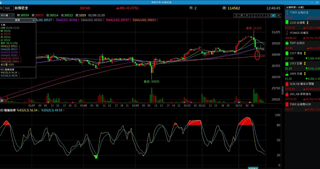This screenshot has height=169, width=320.
Task: Select the 月 monthly period tab
Action: (247, 15)
